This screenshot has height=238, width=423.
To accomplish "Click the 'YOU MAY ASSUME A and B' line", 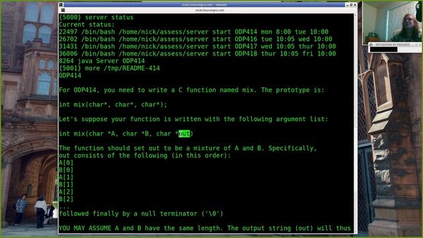I will 205,228.
